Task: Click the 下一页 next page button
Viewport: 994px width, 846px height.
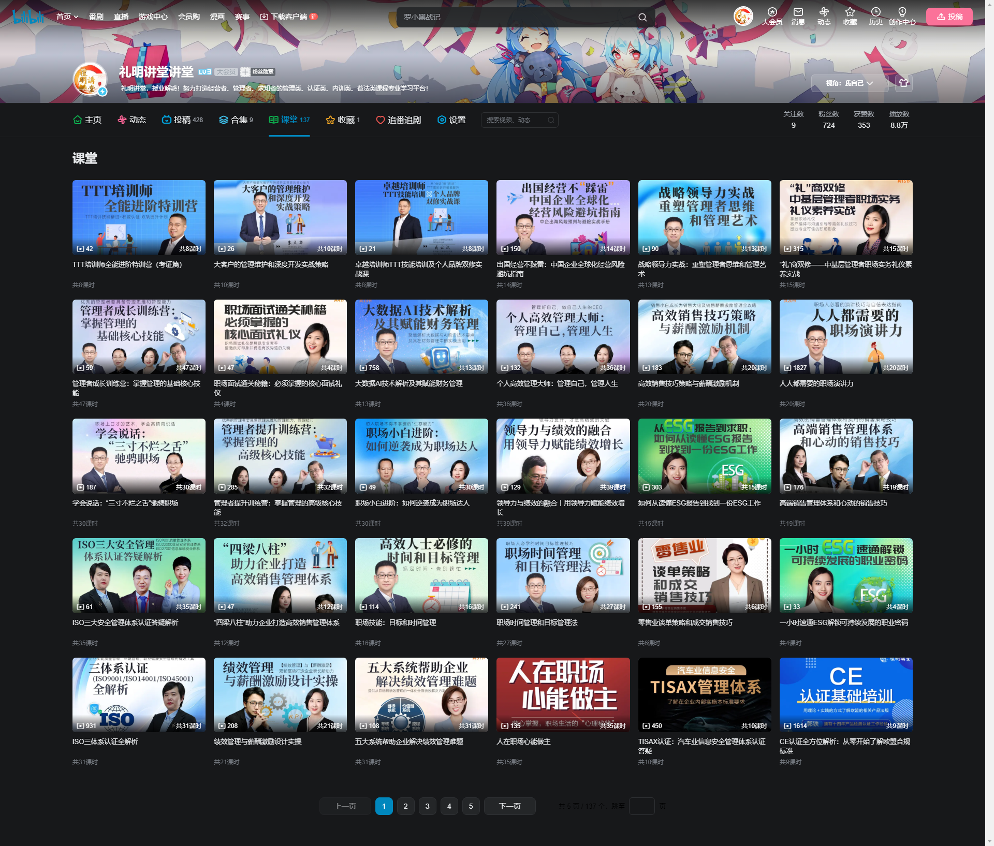Action: [509, 806]
